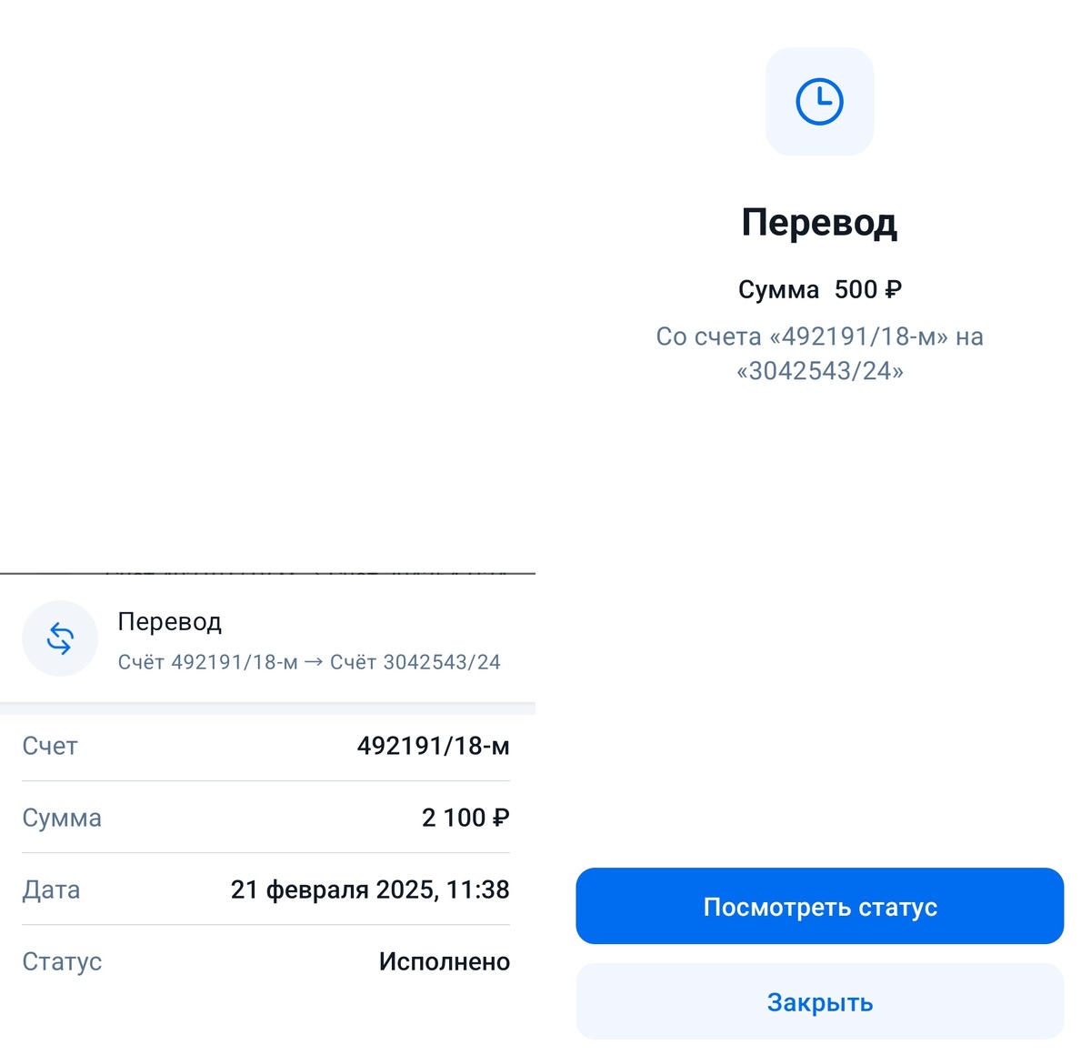Image resolution: width=1091 pixels, height=1055 pixels.
Task: Select the Статус row label
Action: coord(60,961)
